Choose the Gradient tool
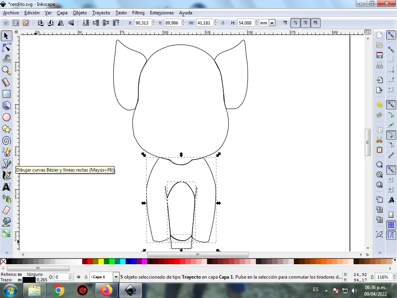Screen dimensions: 397x298 tap(6, 233)
